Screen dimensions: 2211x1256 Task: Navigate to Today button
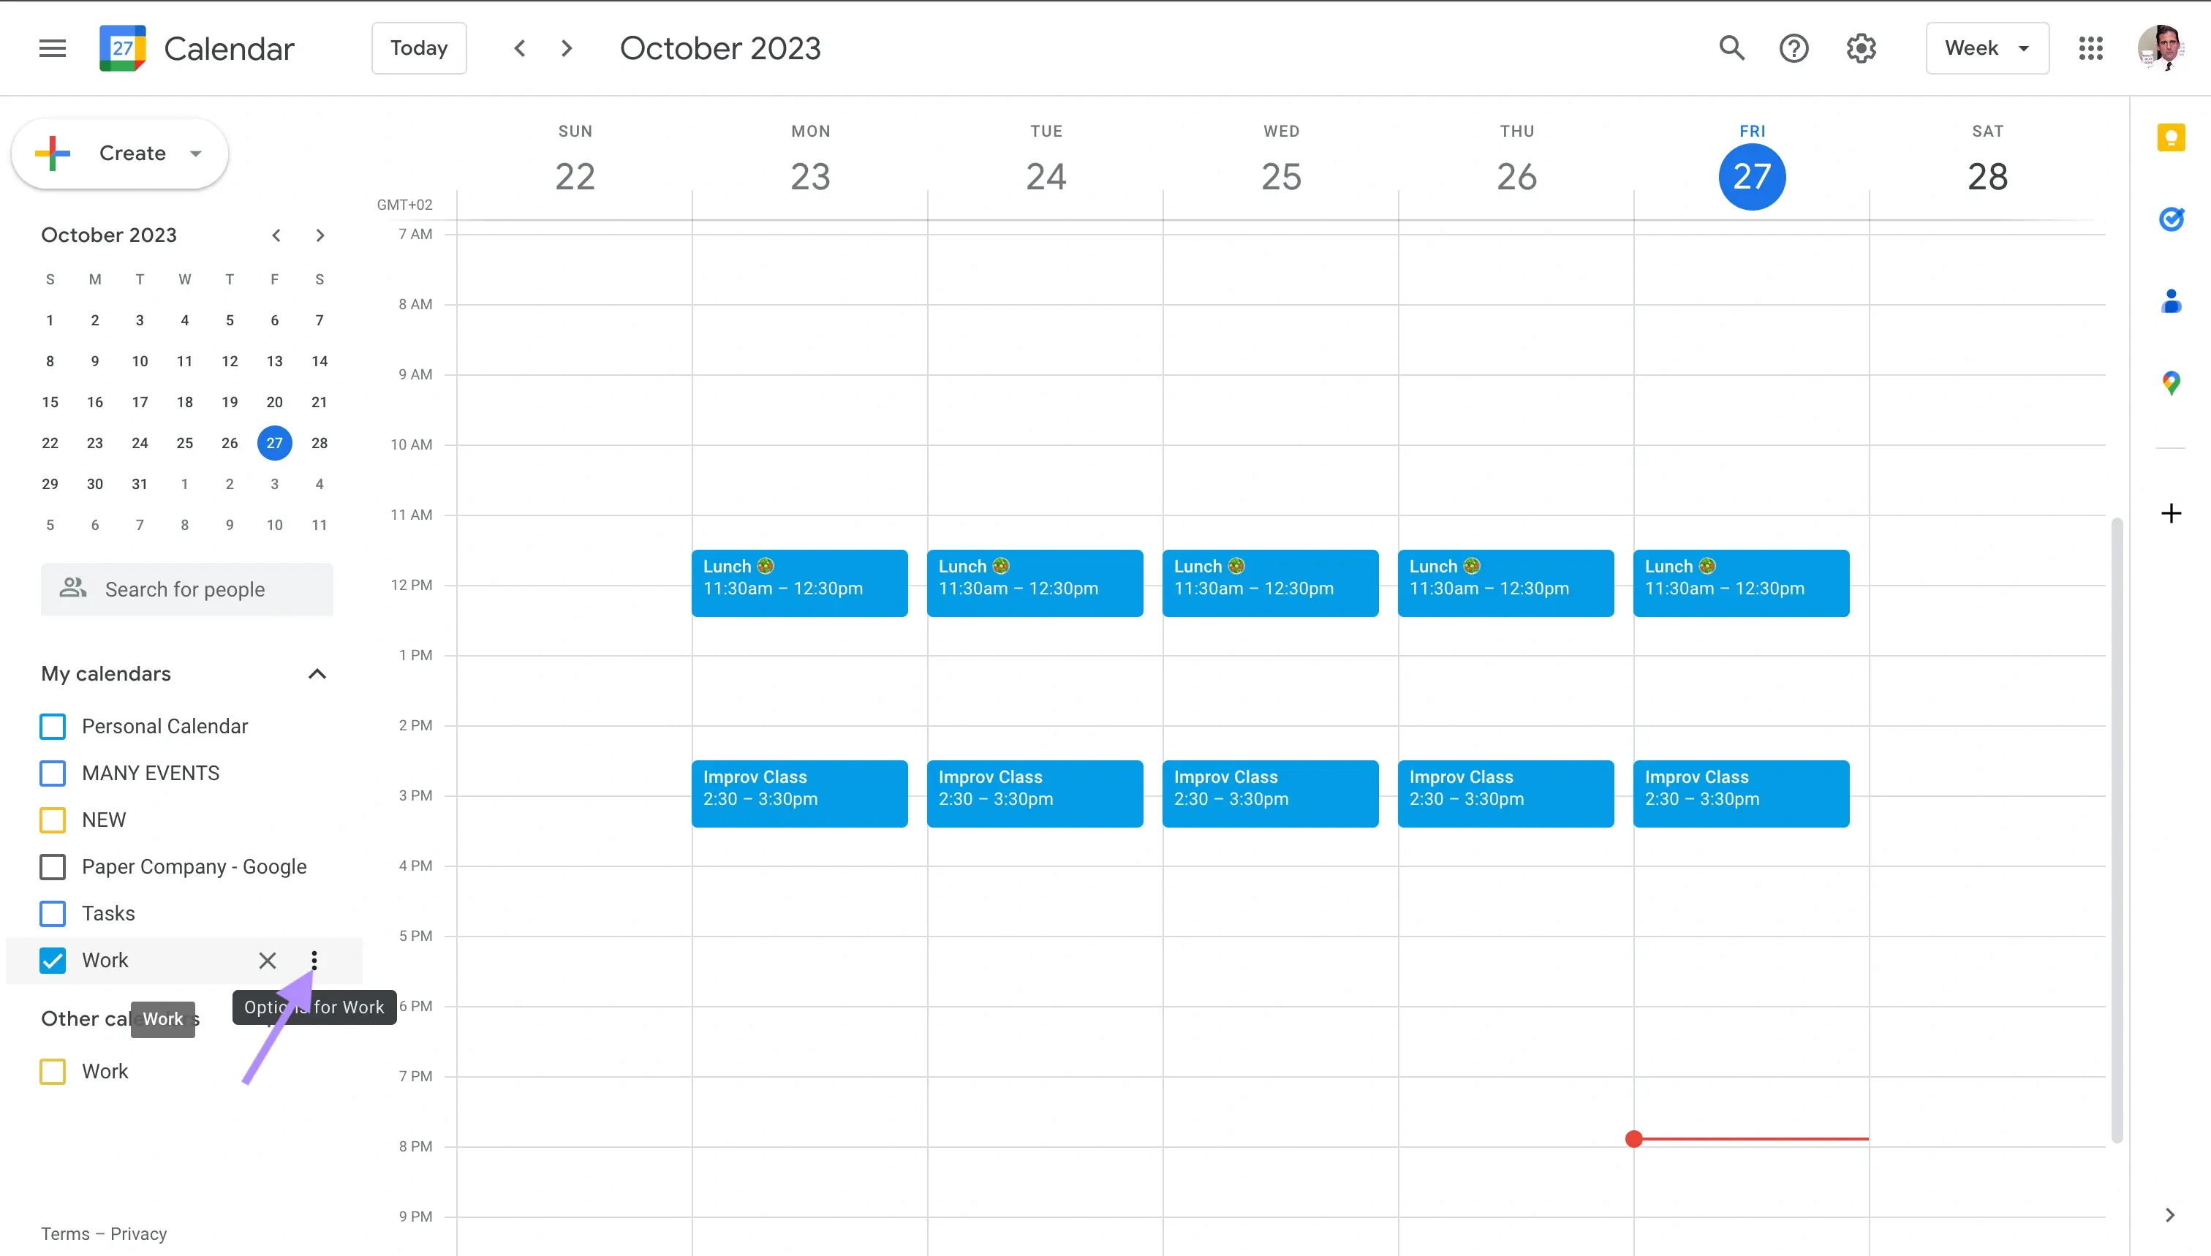pos(417,47)
